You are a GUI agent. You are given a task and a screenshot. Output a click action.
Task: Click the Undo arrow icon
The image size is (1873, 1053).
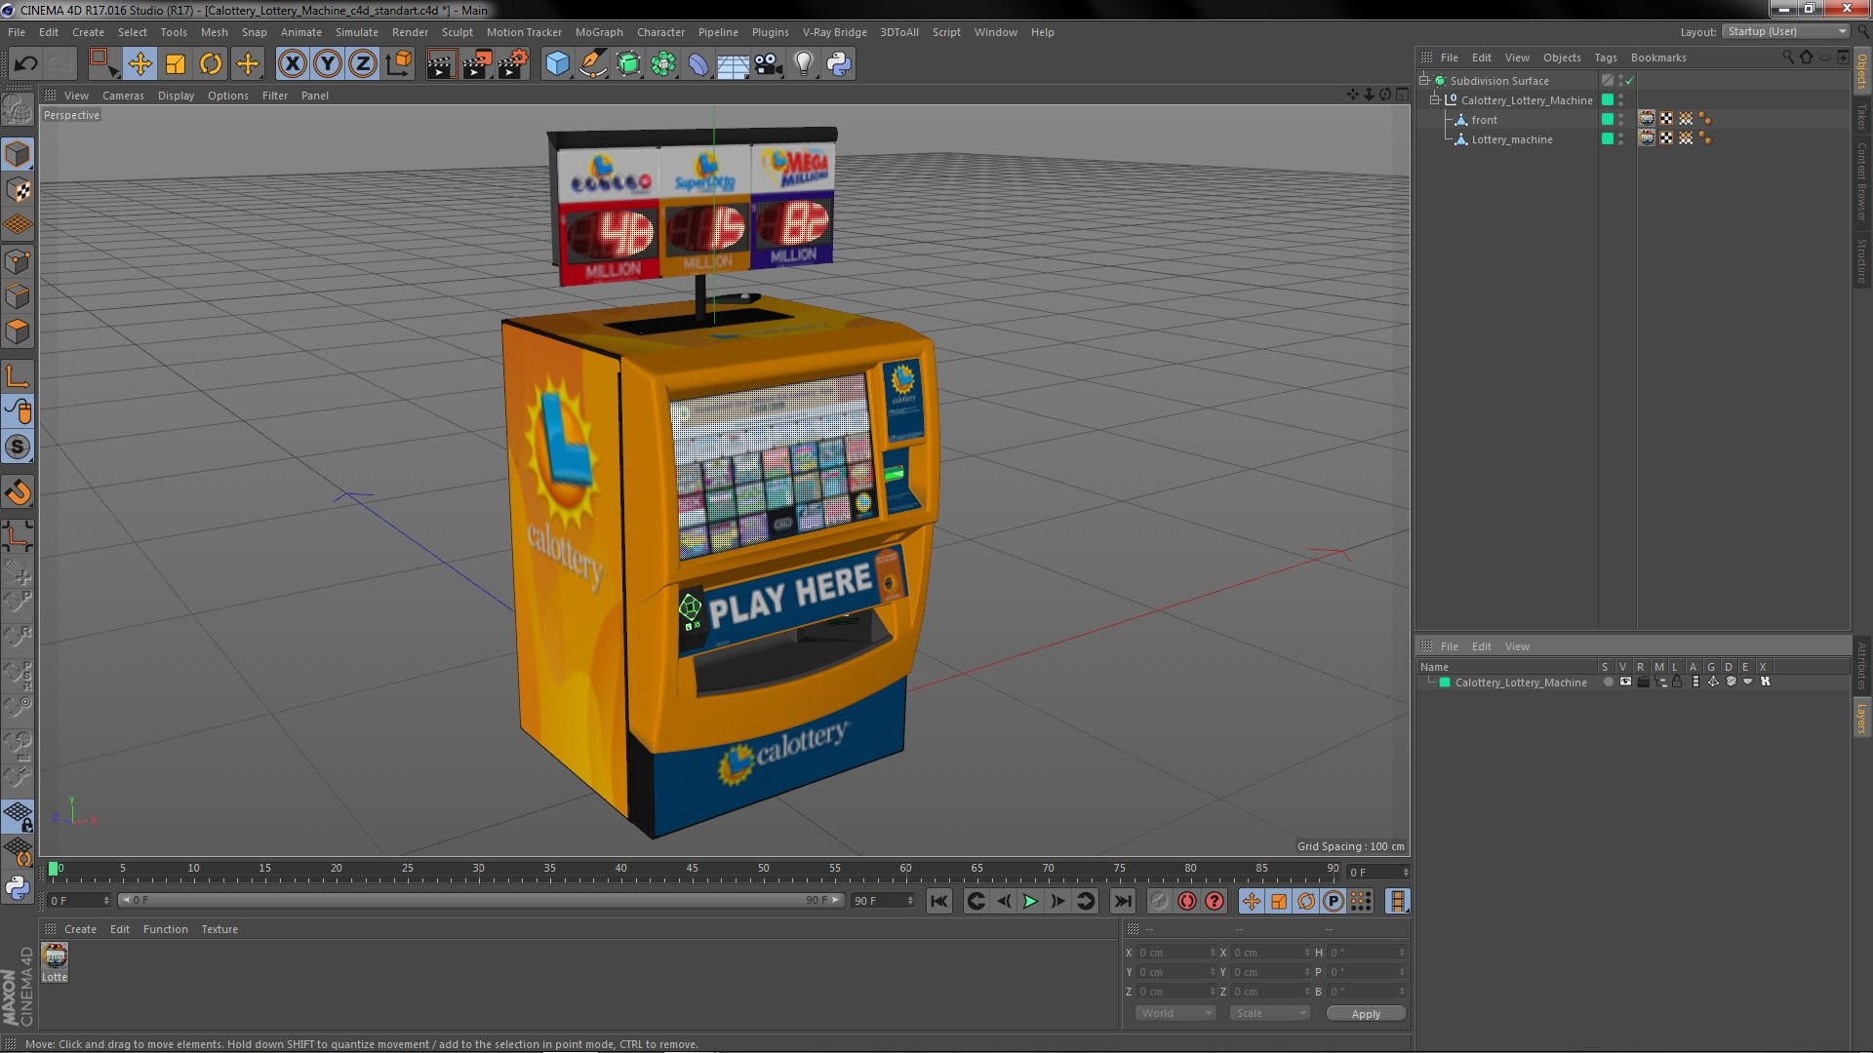pyautogui.click(x=25, y=64)
